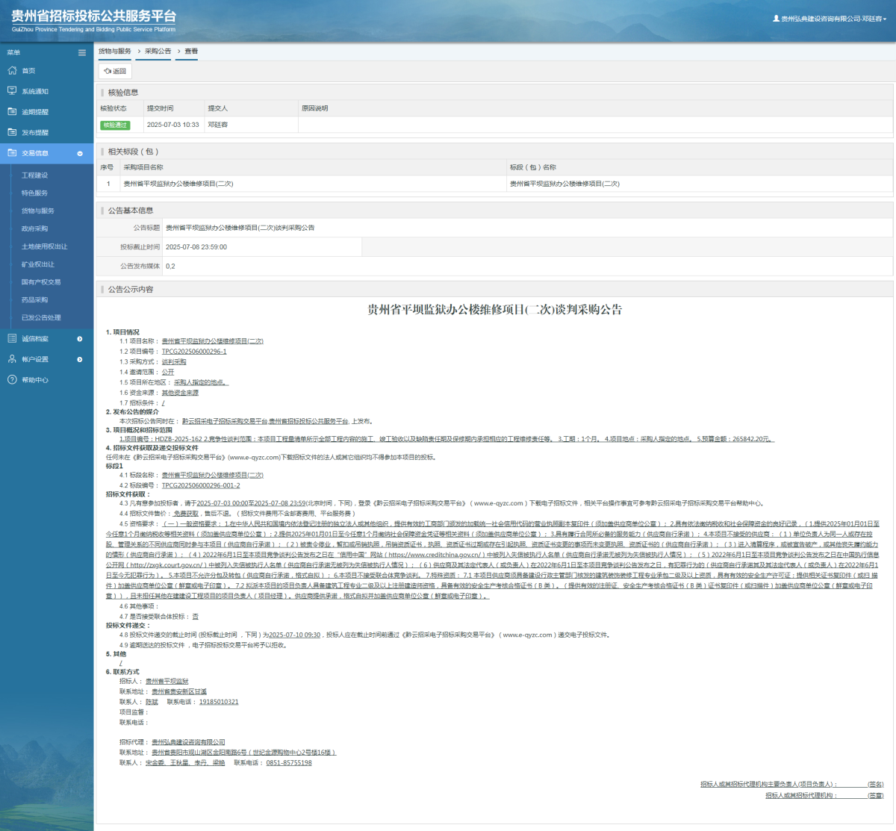Open 系统通知 monitor icon in sidebar
The height and width of the screenshot is (831, 896).
coord(12,91)
